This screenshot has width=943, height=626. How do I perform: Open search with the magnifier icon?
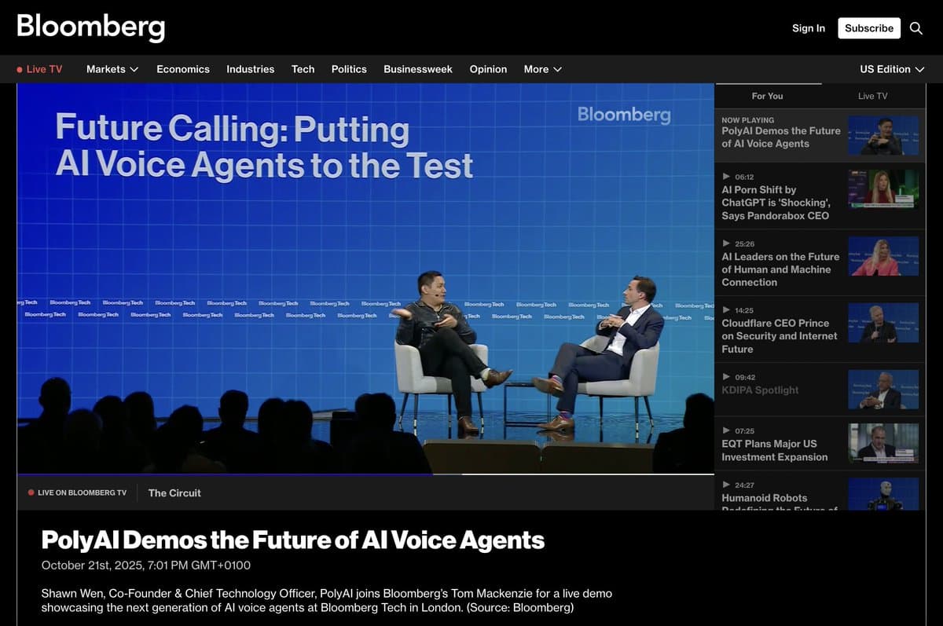pyautogui.click(x=916, y=28)
